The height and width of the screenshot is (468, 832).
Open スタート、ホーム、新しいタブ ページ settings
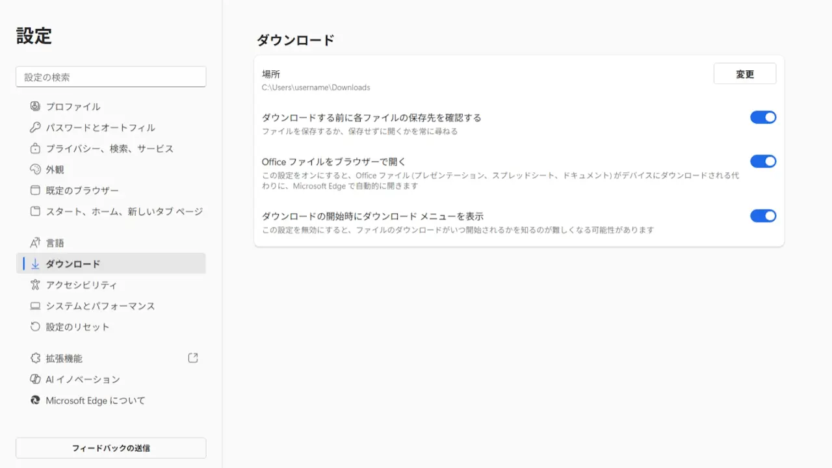click(x=123, y=212)
